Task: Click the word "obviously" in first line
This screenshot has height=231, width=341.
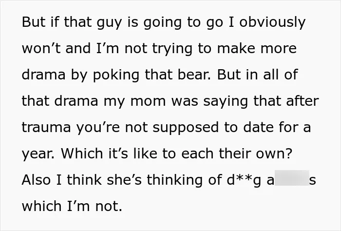Action: click(272, 23)
